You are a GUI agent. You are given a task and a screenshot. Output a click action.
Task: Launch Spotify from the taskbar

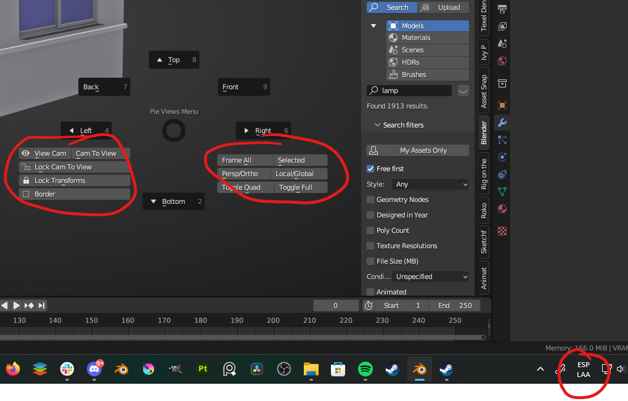365,369
